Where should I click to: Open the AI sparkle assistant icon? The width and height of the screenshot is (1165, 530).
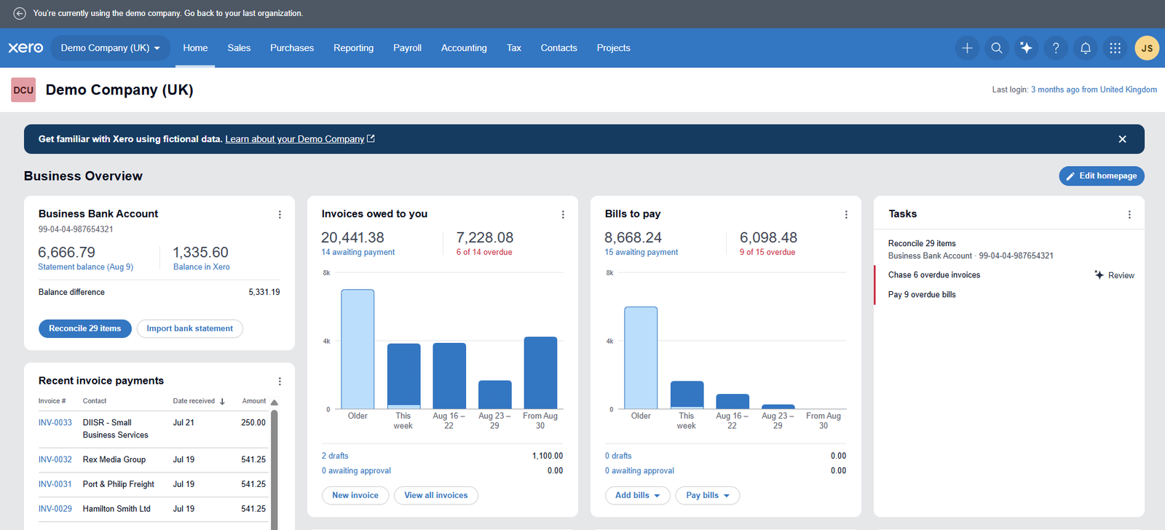[x=1026, y=48]
